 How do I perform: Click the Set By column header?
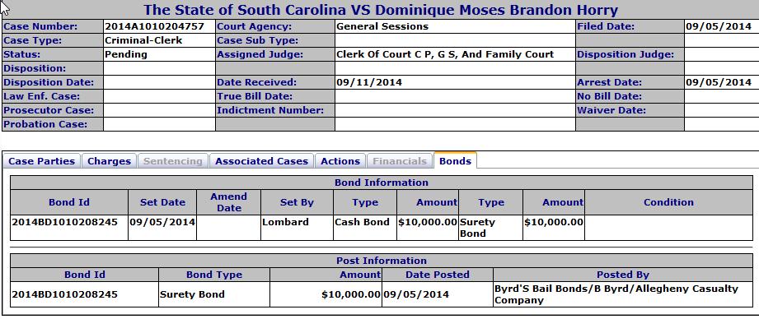pos(297,202)
